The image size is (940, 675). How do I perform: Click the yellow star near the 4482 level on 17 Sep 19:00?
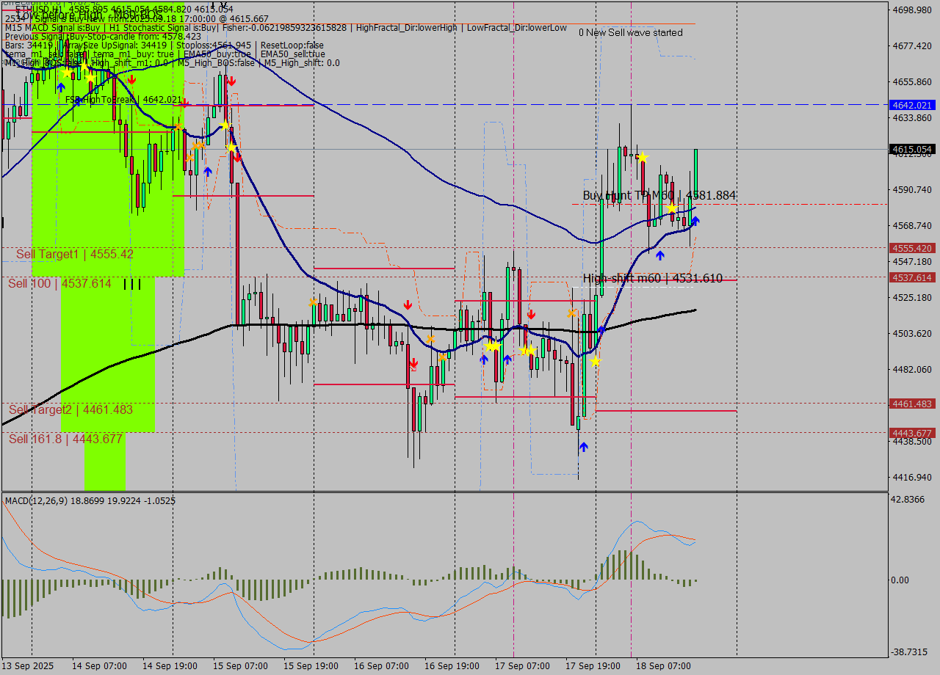[x=595, y=361]
